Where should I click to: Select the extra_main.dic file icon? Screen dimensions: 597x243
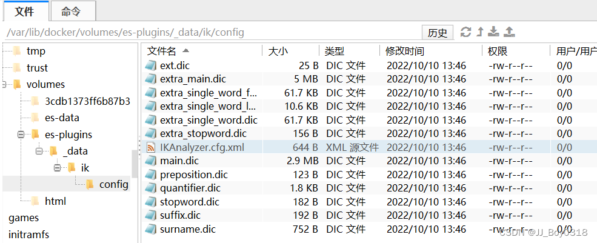point(151,79)
